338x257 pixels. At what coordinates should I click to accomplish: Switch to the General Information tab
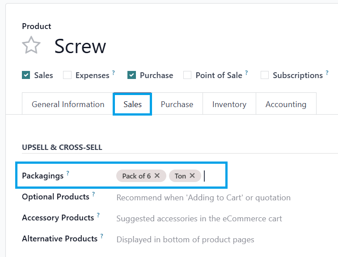tap(68, 104)
